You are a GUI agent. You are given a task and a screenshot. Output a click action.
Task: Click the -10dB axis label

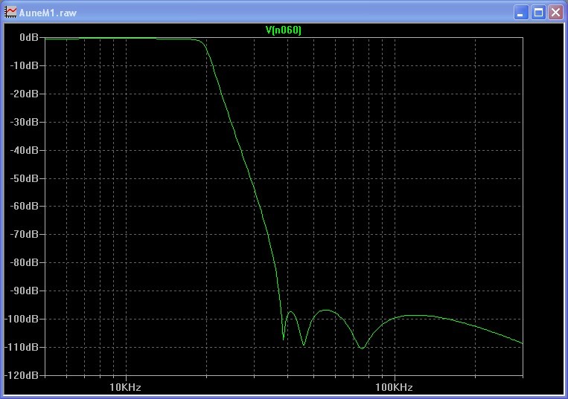(25, 65)
